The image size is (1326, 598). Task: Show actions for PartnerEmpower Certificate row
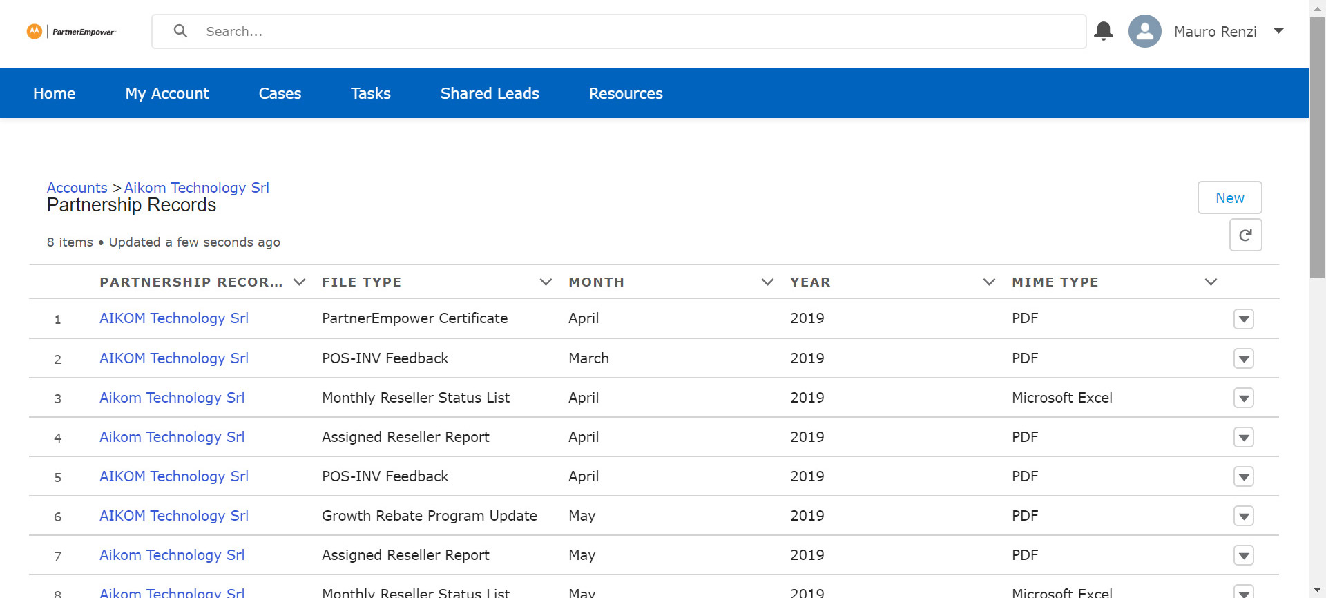(x=1244, y=319)
